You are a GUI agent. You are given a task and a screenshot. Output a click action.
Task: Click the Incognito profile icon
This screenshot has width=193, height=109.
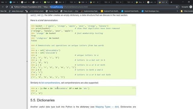pos(191,7)
